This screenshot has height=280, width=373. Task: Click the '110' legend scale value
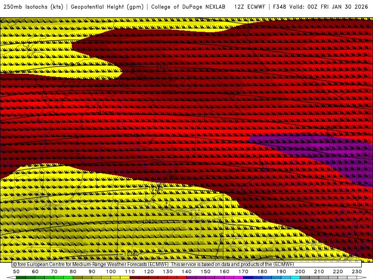130,272
